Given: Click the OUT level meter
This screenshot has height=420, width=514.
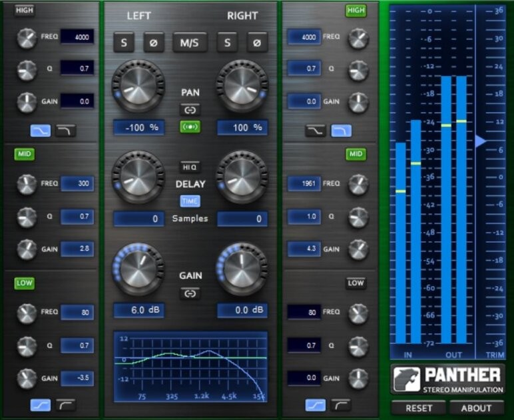Looking at the screenshot, I should point(453,209).
